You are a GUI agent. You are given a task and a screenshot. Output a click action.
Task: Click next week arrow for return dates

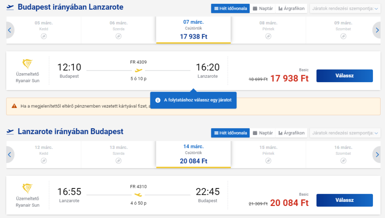[x=377, y=155]
